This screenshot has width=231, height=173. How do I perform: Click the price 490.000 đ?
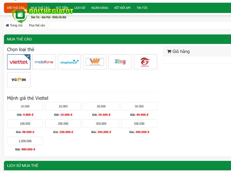142,132
